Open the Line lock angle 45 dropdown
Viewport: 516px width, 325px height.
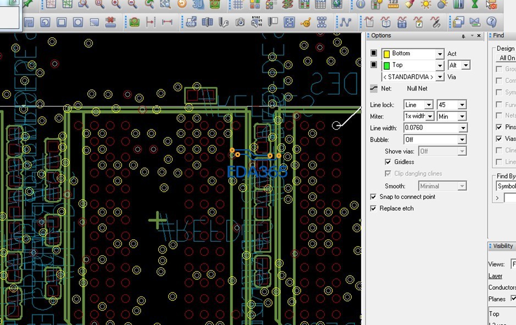pyautogui.click(x=462, y=105)
